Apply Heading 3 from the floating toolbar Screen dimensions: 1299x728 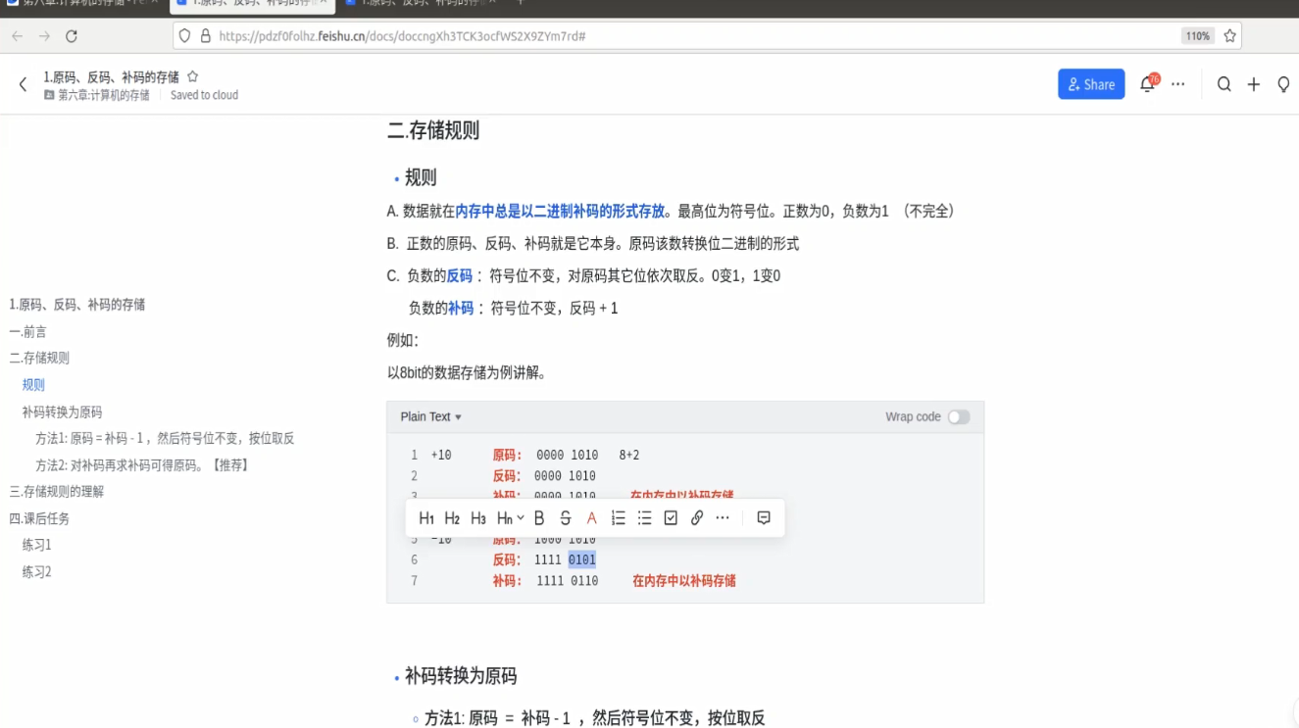click(478, 517)
